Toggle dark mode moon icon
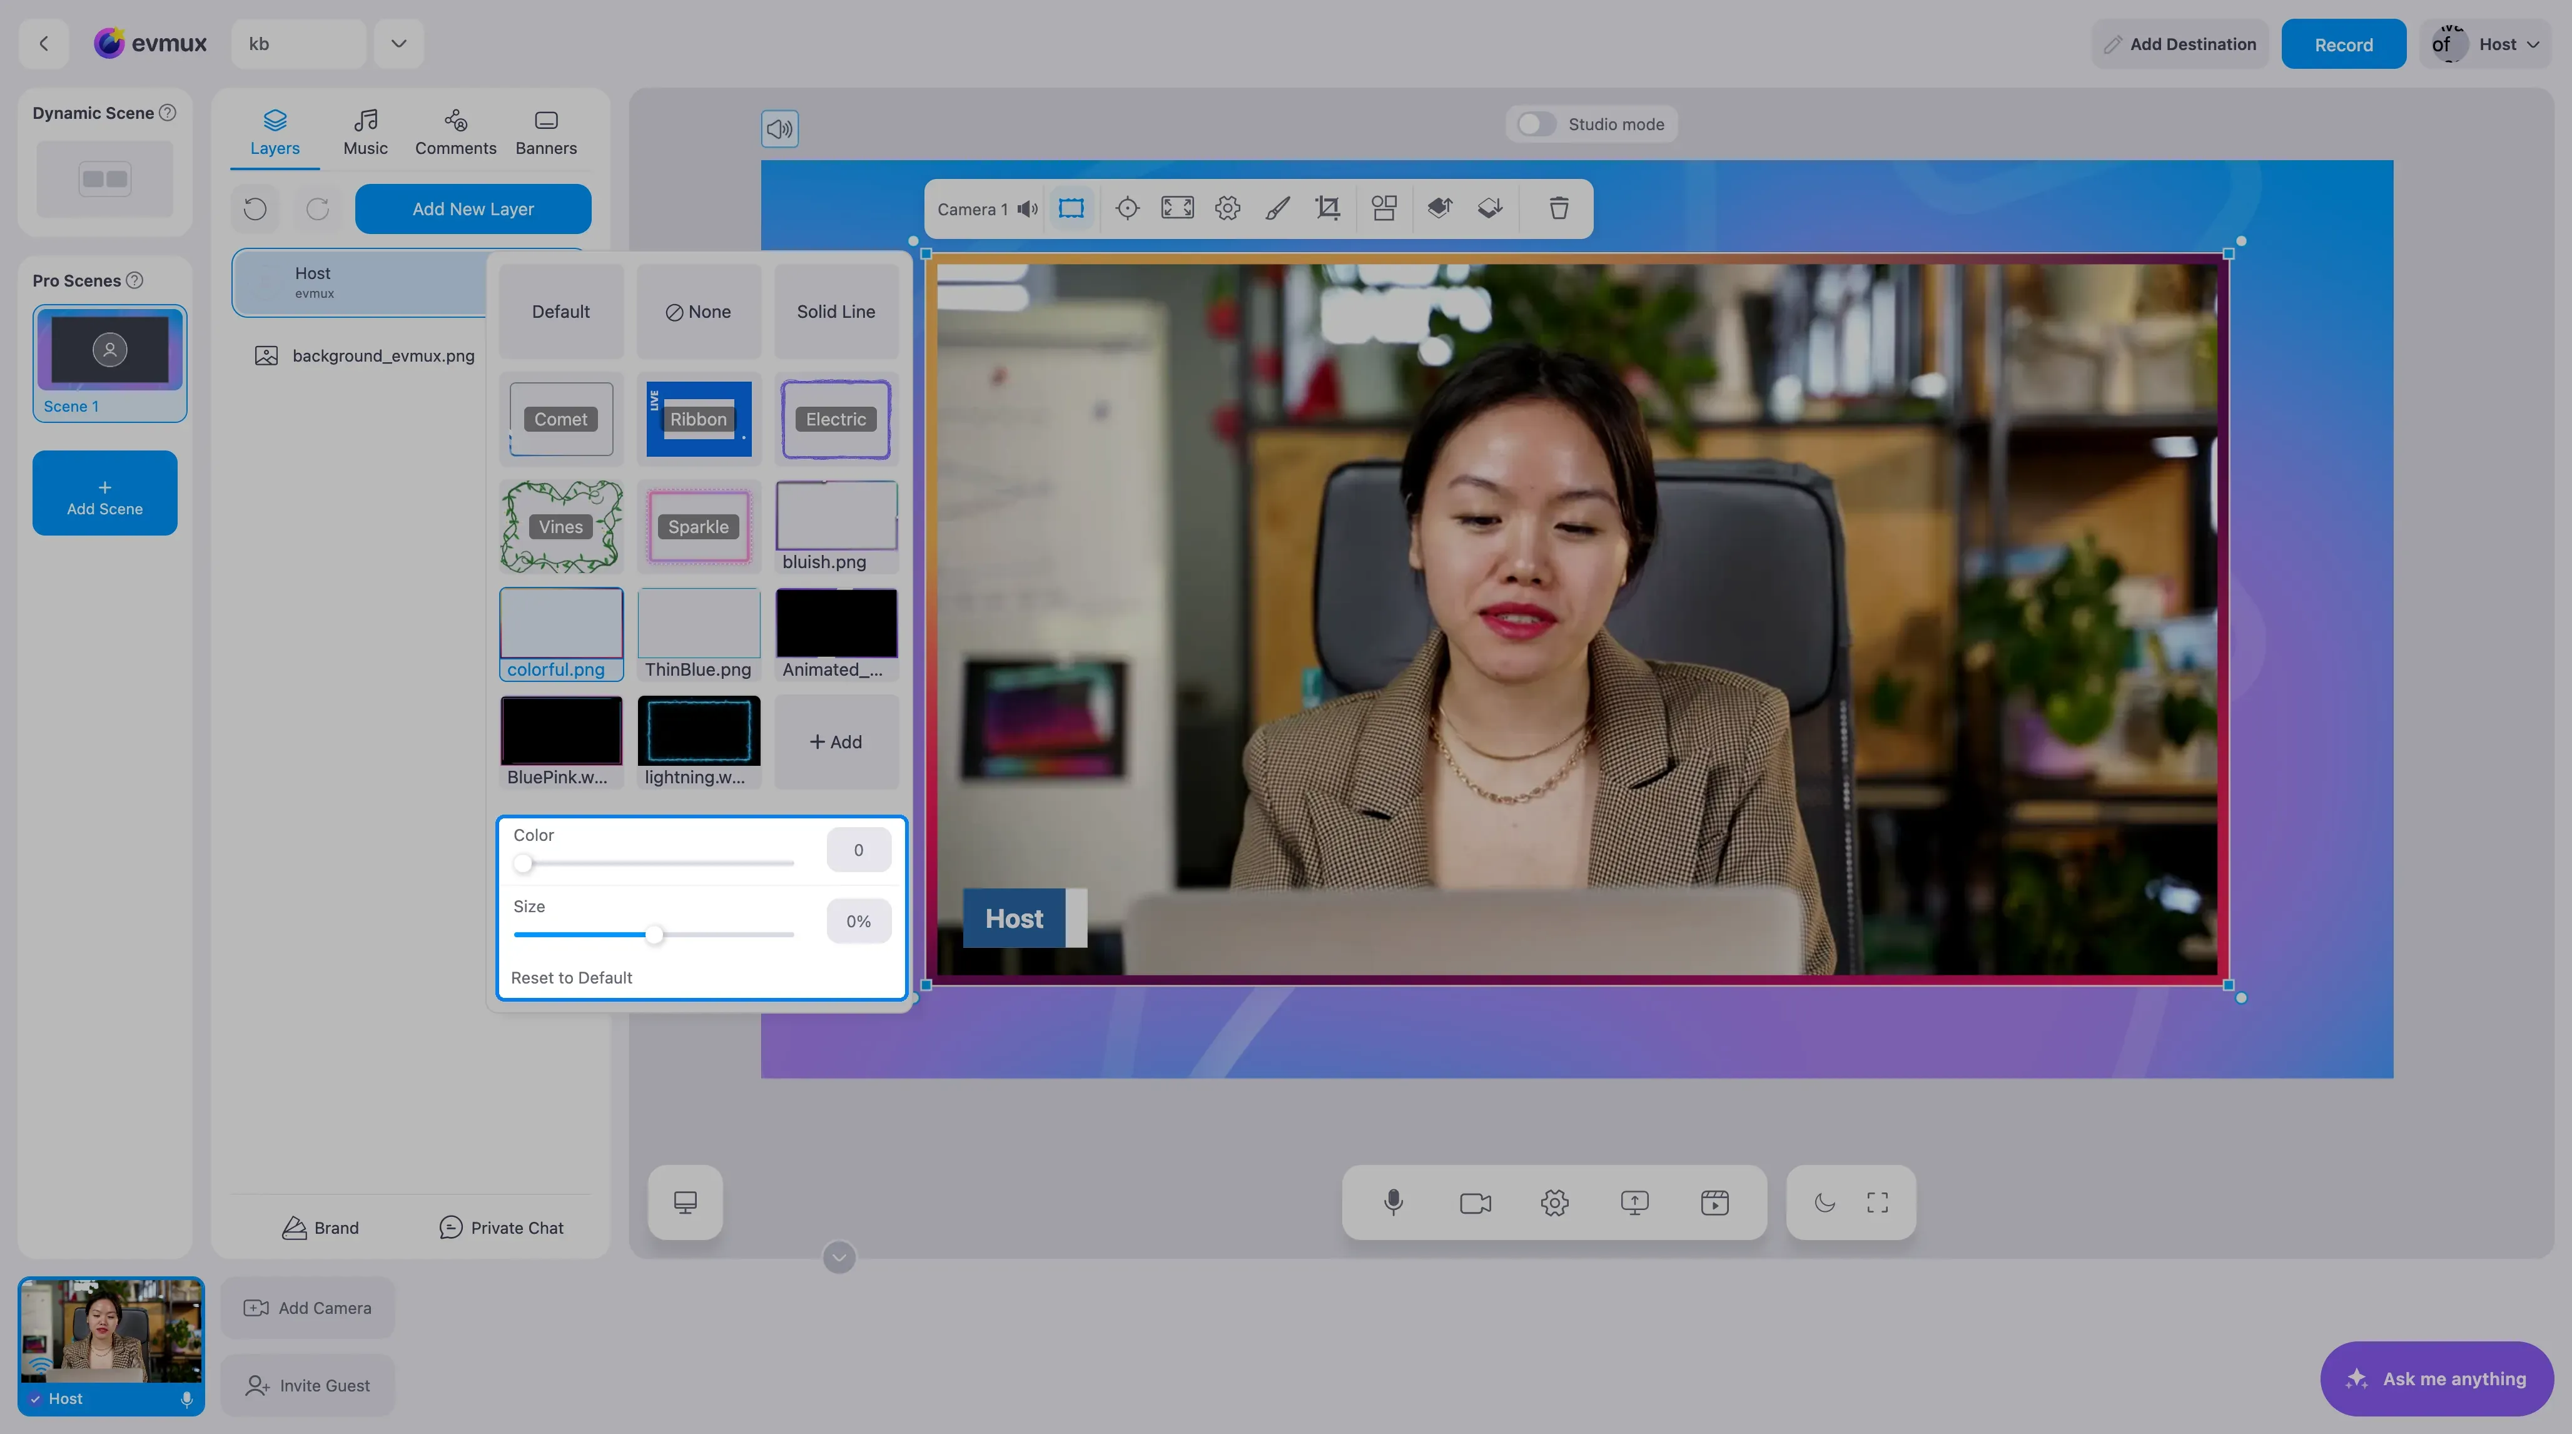Image resolution: width=2572 pixels, height=1434 pixels. [1824, 1203]
